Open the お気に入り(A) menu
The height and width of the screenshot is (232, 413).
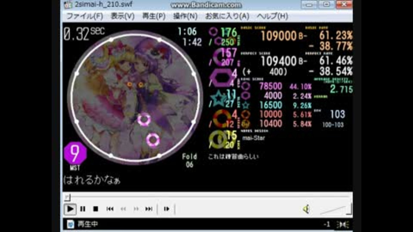point(227,16)
